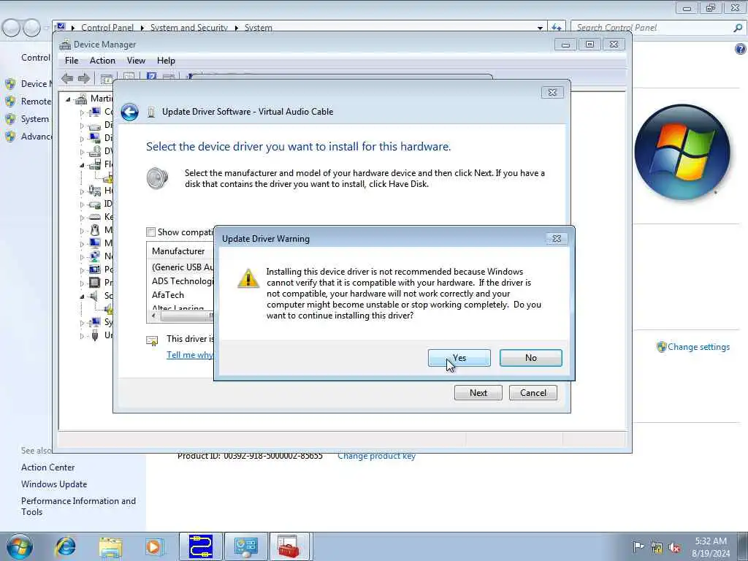Screen dimensions: 748x561
Task: Select (Generic USB Audio) manufacturer
Action: point(182,267)
